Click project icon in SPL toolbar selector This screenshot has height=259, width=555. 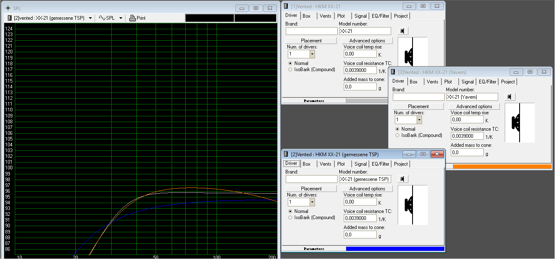pos(9,18)
